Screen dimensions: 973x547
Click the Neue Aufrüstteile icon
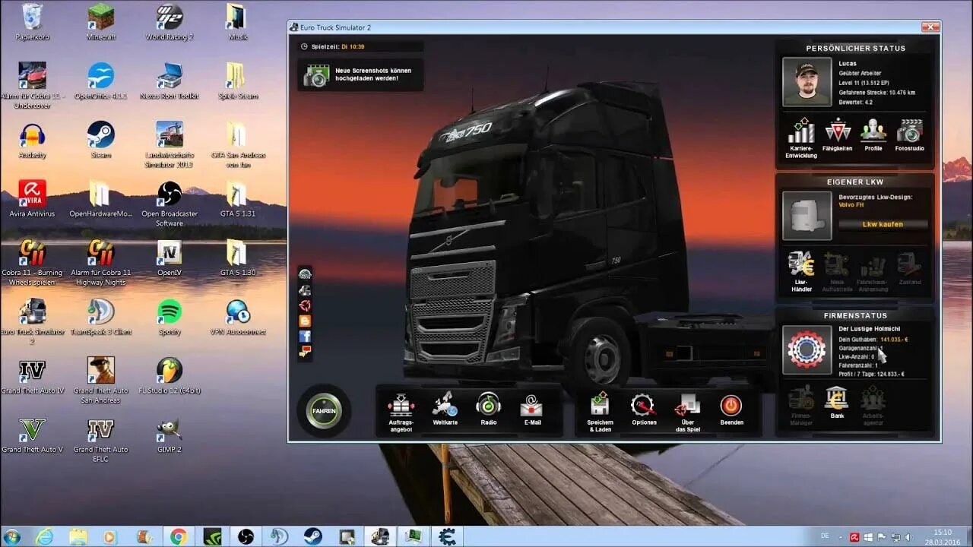coord(837,271)
